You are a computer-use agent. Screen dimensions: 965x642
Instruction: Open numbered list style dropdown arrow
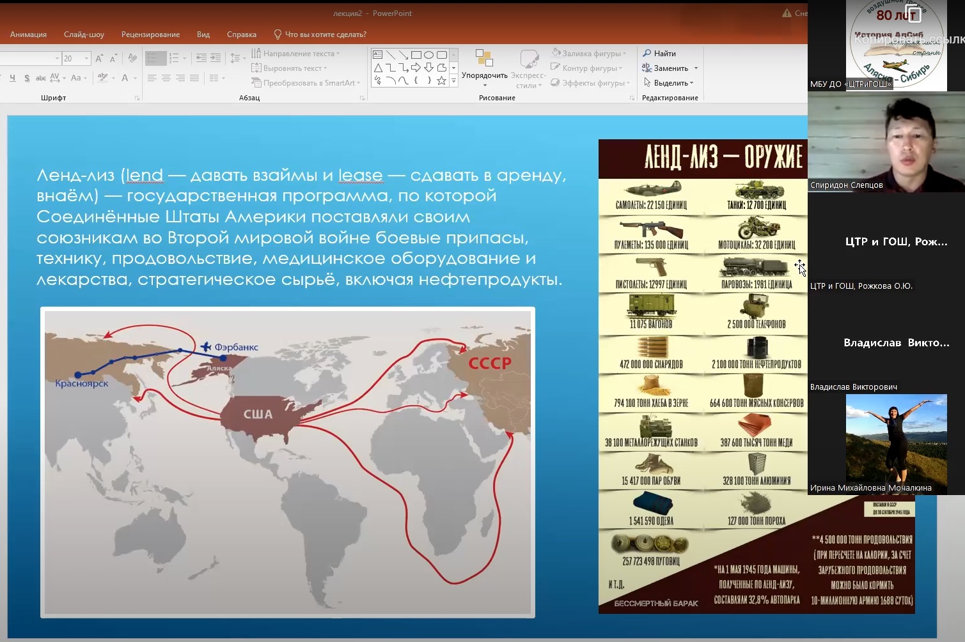pyautogui.click(x=185, y=58)
